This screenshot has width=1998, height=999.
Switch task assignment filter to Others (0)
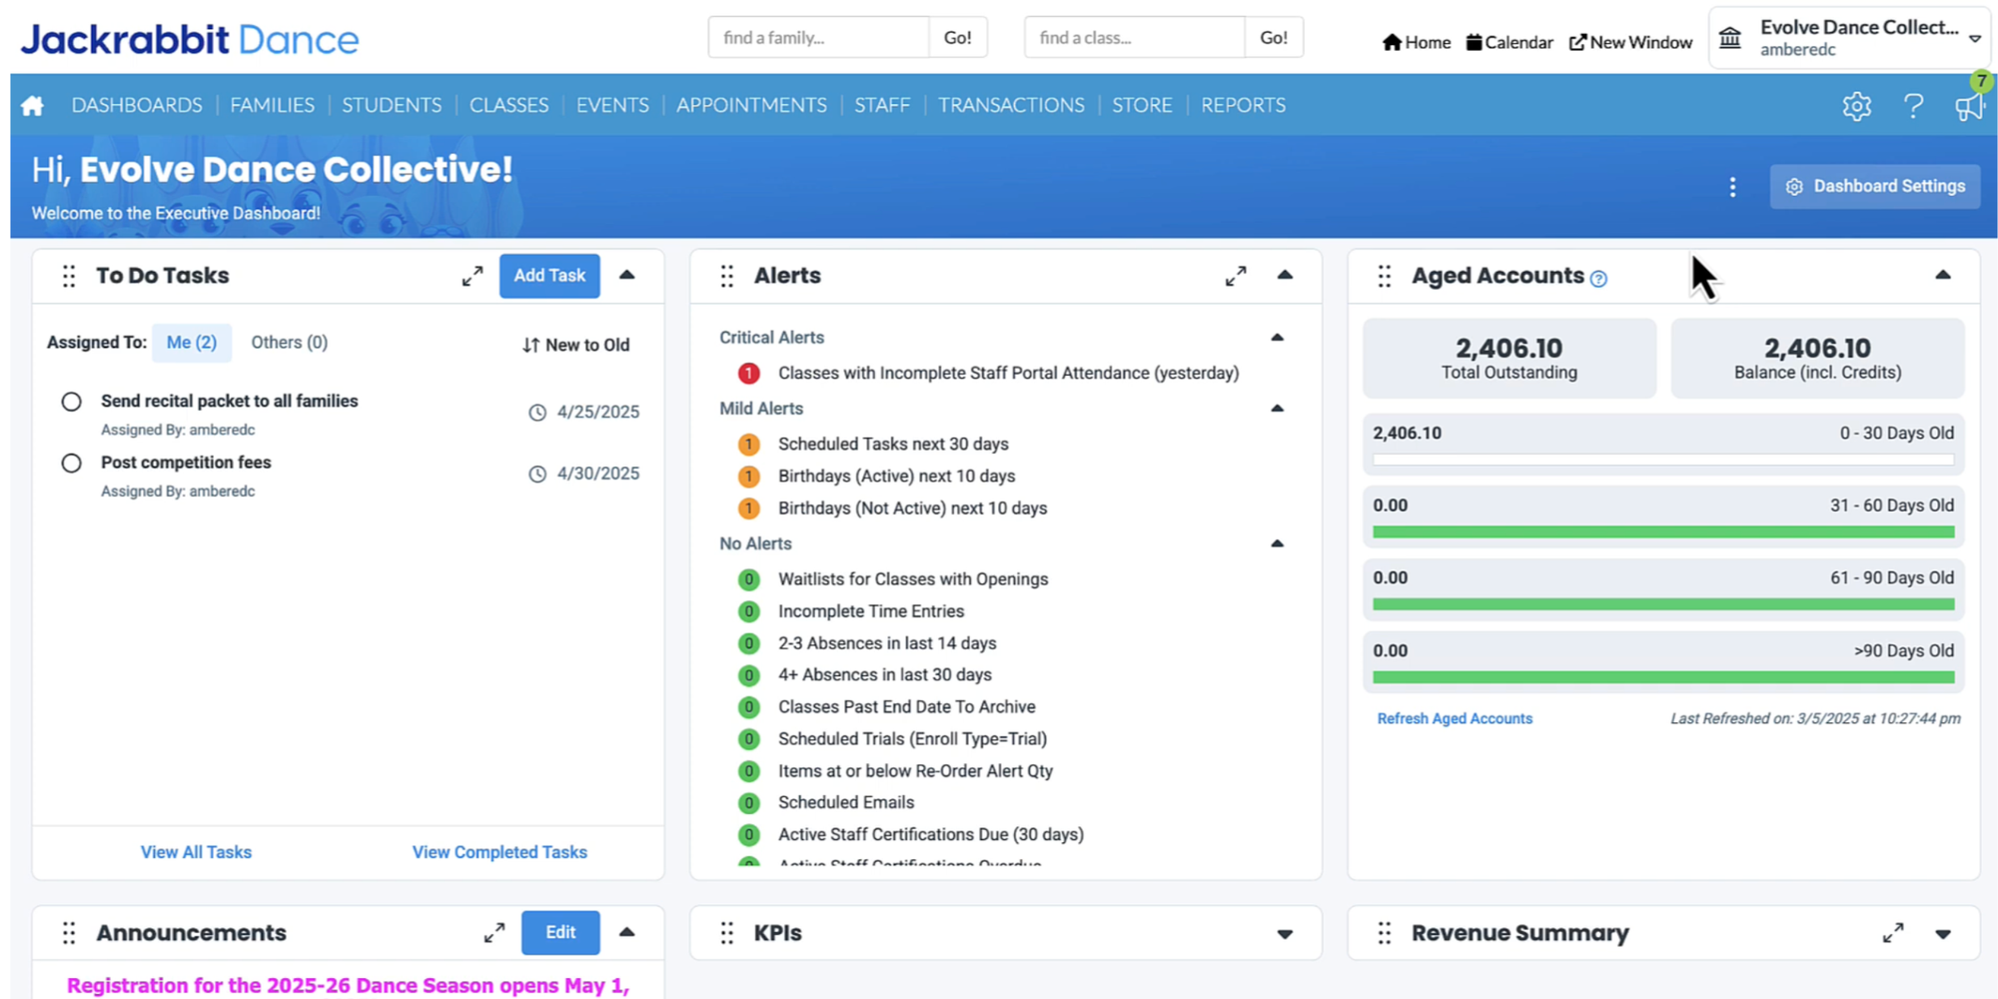click(x=289, y=342)
